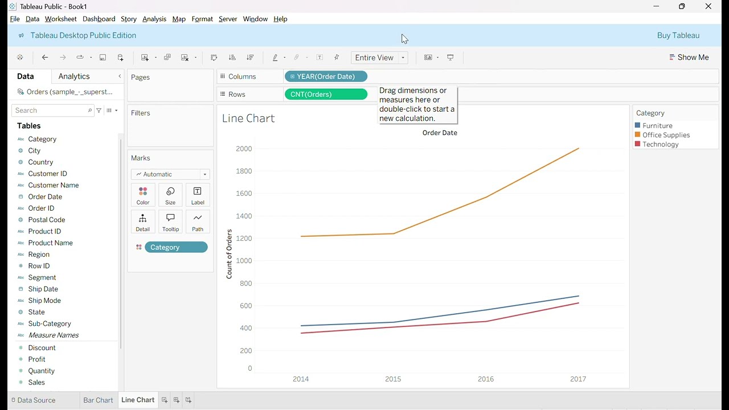Open the Worksheet menu

[61, 19]
